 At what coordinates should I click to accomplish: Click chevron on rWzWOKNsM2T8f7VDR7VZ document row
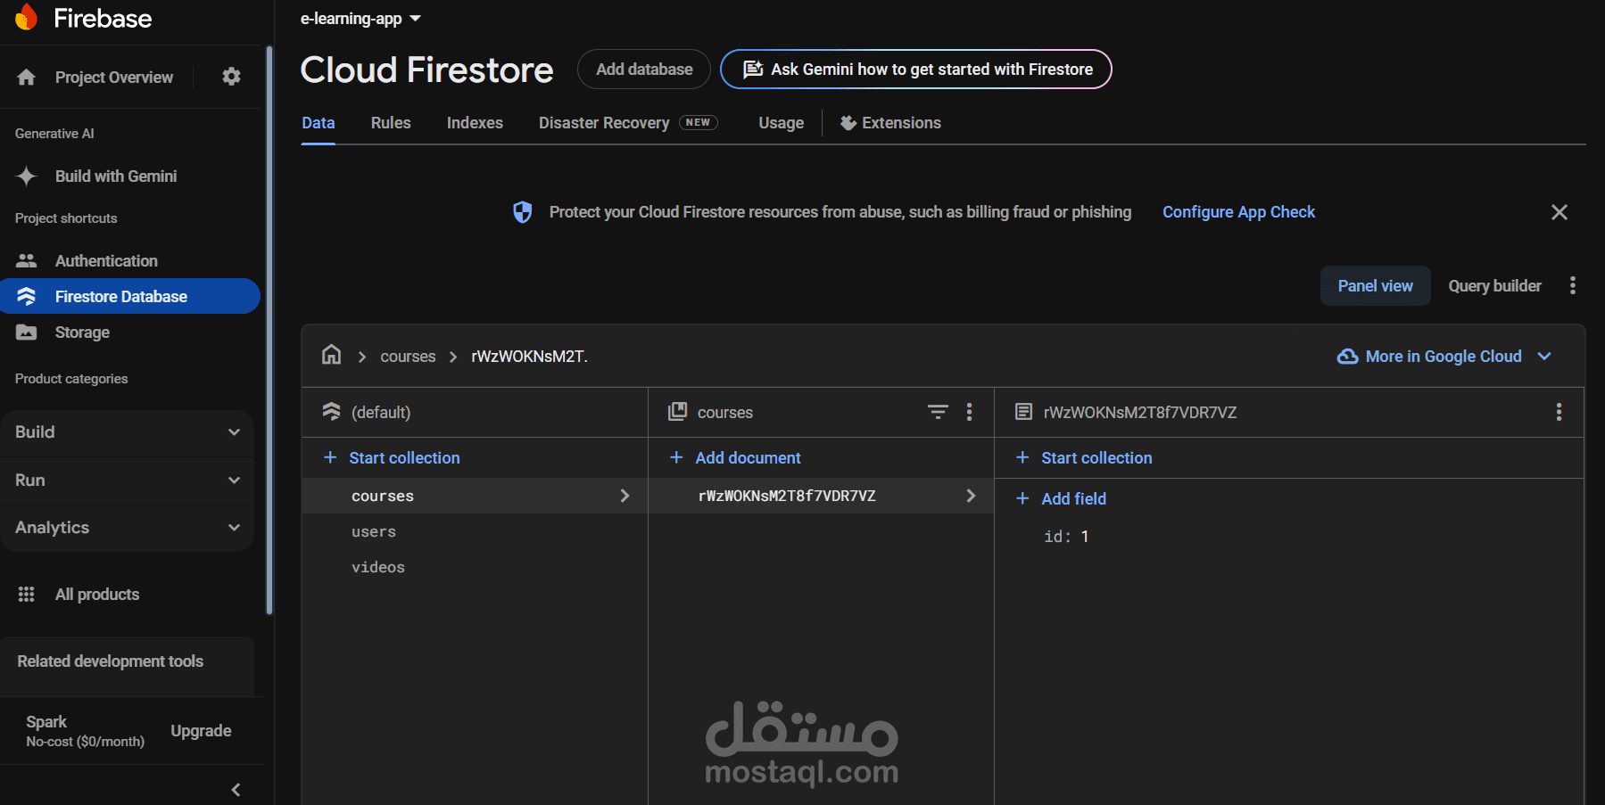(971, 496)
